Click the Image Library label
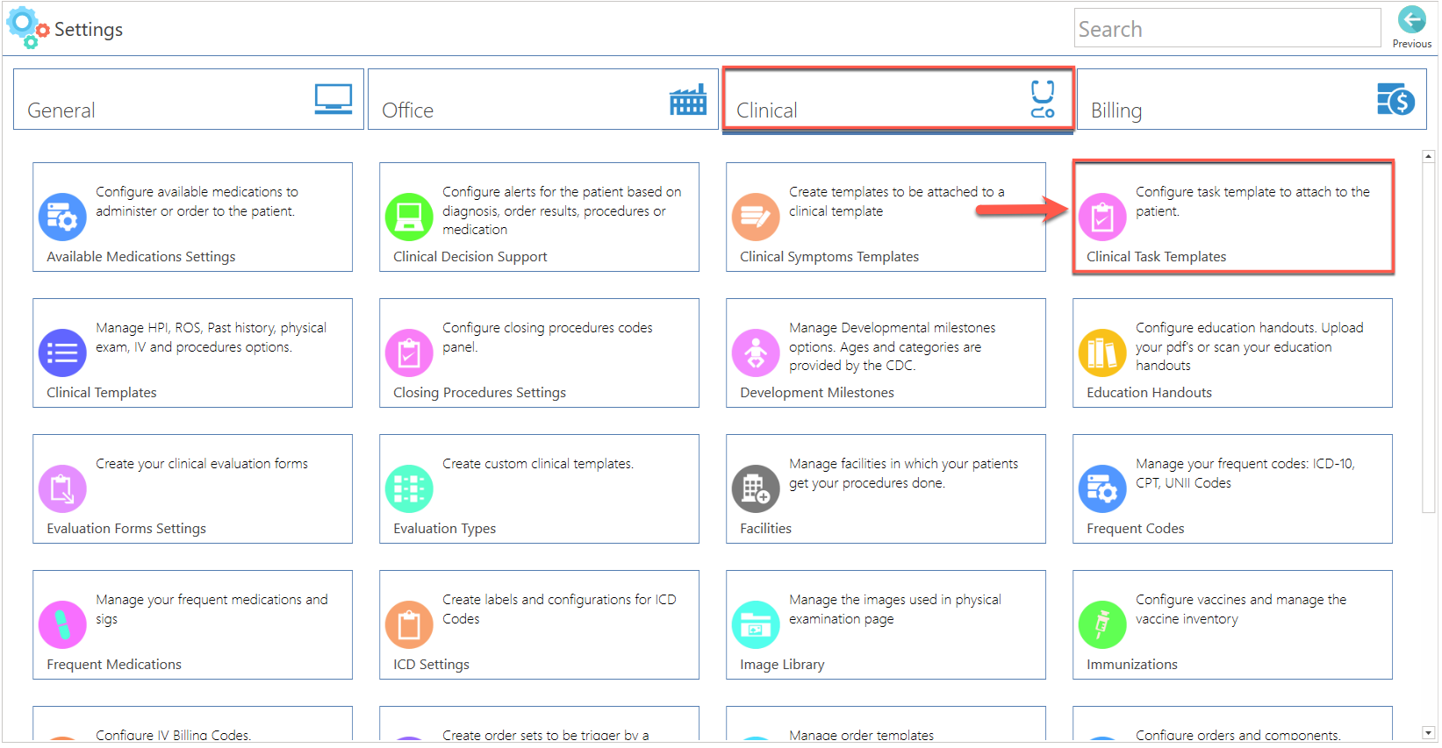 782,664
